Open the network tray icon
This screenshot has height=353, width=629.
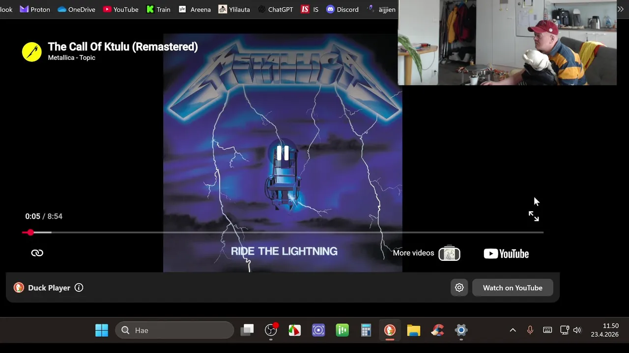pos(565,330)
